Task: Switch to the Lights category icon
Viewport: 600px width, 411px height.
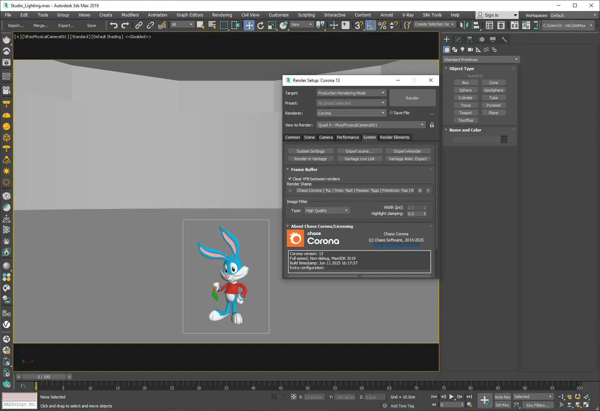Action: pos(463,50)
